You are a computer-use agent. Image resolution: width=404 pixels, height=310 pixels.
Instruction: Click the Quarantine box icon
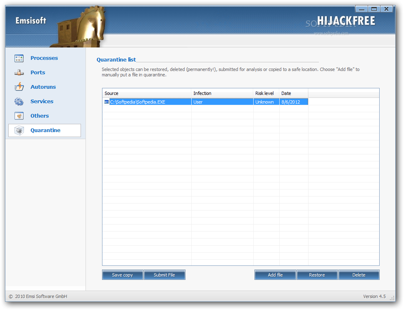coord(19,130)
